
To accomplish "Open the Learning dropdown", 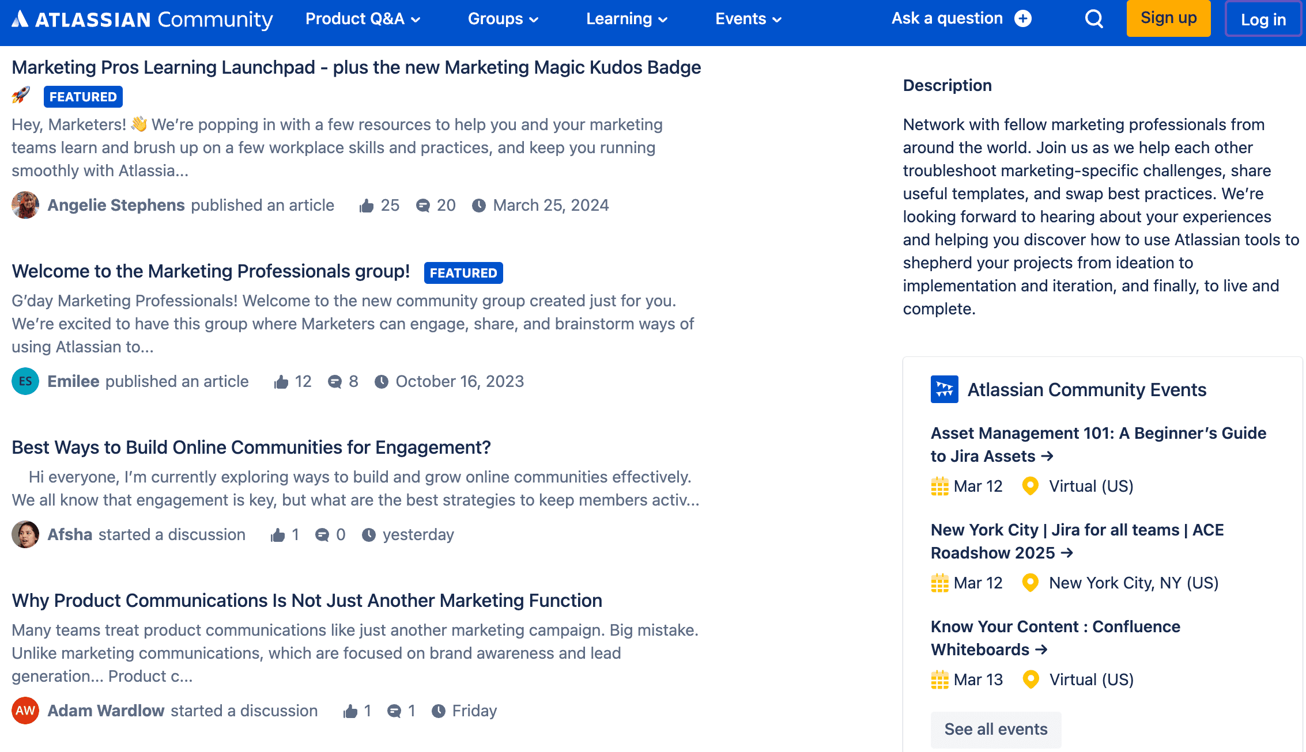I will pos(626,18).
